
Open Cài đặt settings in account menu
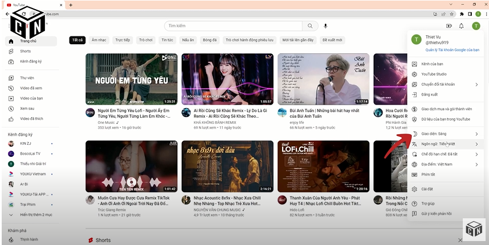427,189
